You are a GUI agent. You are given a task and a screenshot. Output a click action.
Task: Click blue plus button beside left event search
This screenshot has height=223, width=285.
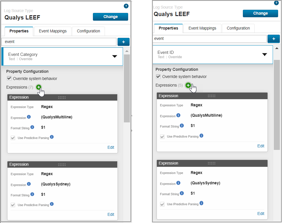pyautogui.click(x=124, y=42)
